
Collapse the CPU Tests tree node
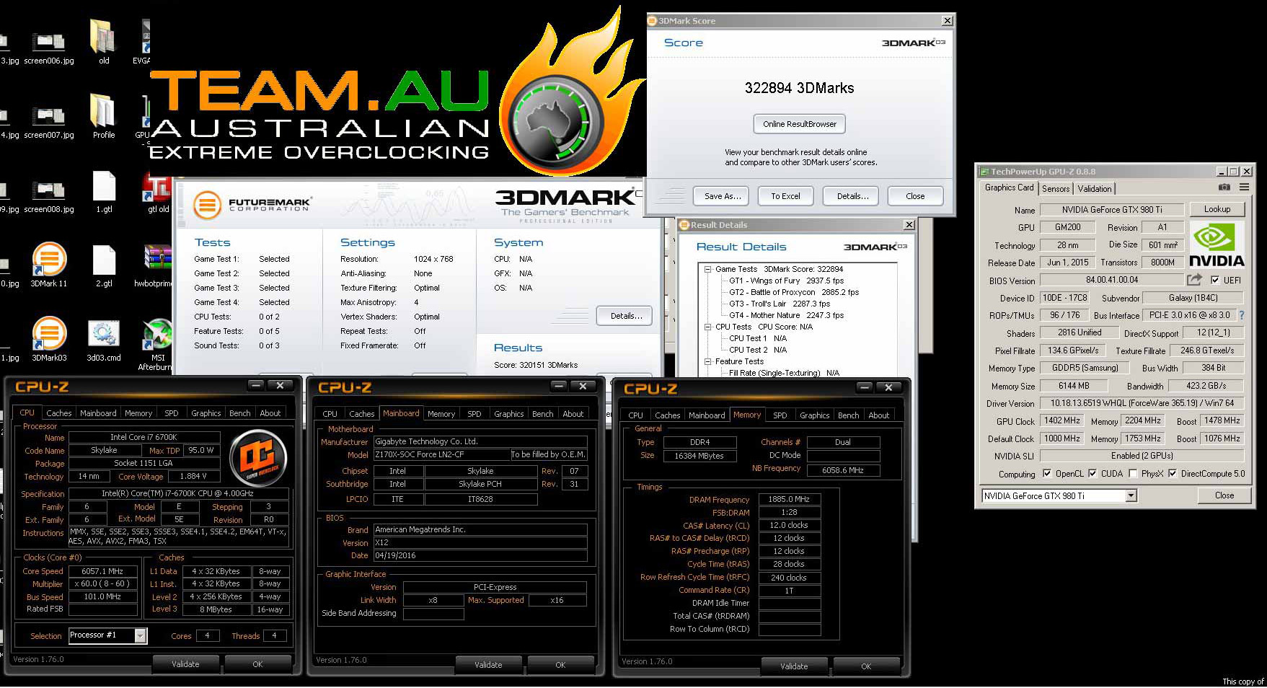coord(708,327)
